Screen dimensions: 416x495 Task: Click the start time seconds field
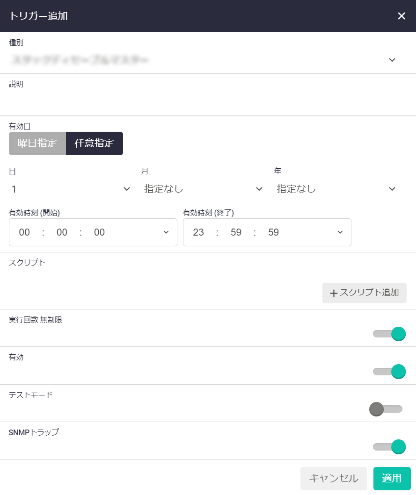click(x=99, y=232)
